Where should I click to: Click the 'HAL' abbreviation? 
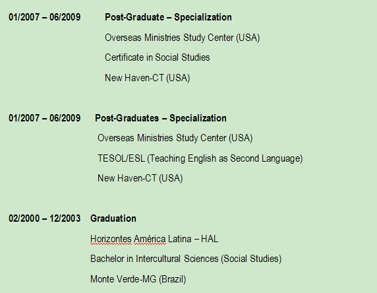coord(210,239)
